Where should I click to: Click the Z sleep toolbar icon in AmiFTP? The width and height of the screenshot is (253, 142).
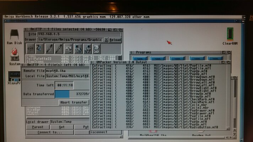tap(40, 49)
